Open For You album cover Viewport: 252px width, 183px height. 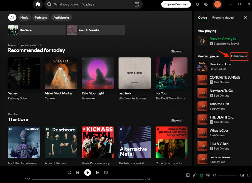click(171, 73)
